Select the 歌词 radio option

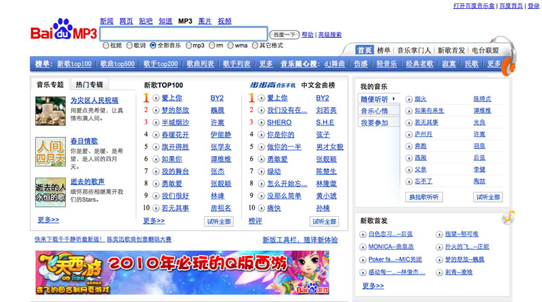129,45
